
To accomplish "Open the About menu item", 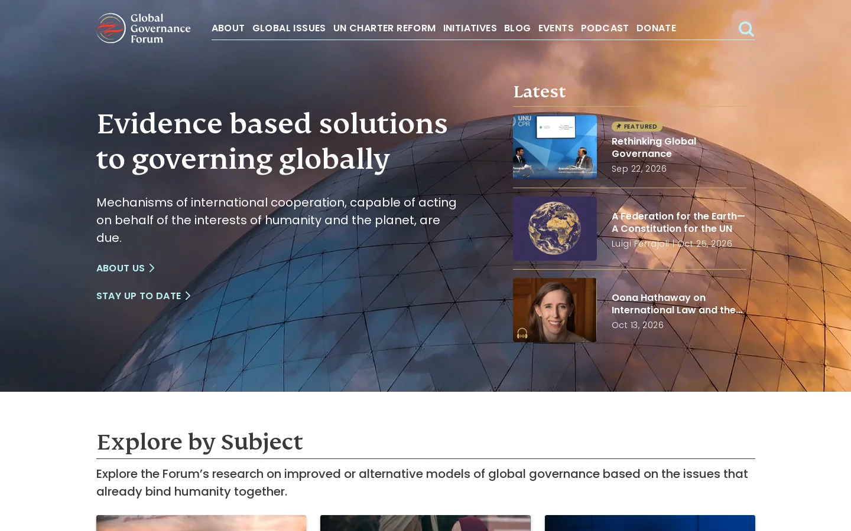I will pyautogui.click(x=228, y=28).
